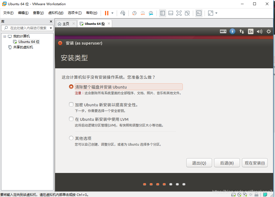
Task: Open the library search filter dropdown
Action: pyautogui.click(x=50, y=28)
